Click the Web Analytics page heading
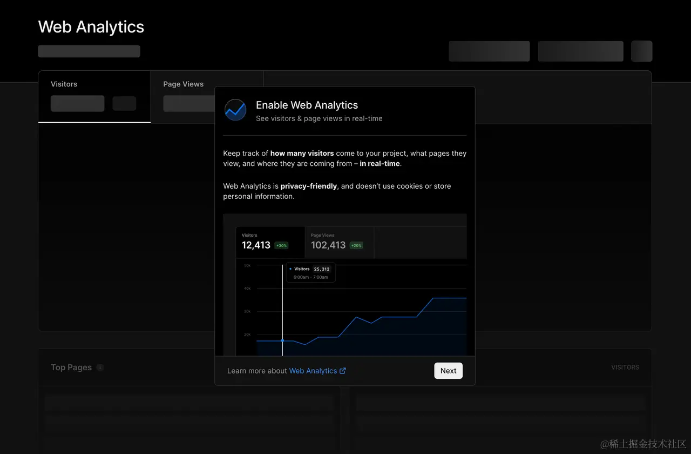 pyautogui.click(x=91, y=27)
